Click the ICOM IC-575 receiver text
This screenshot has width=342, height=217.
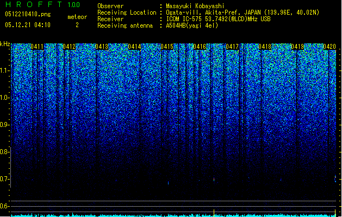(218, 19)
